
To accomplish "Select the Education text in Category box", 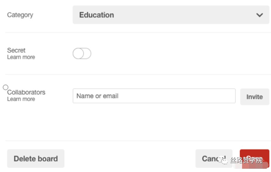I will click(x=97, y=15).
